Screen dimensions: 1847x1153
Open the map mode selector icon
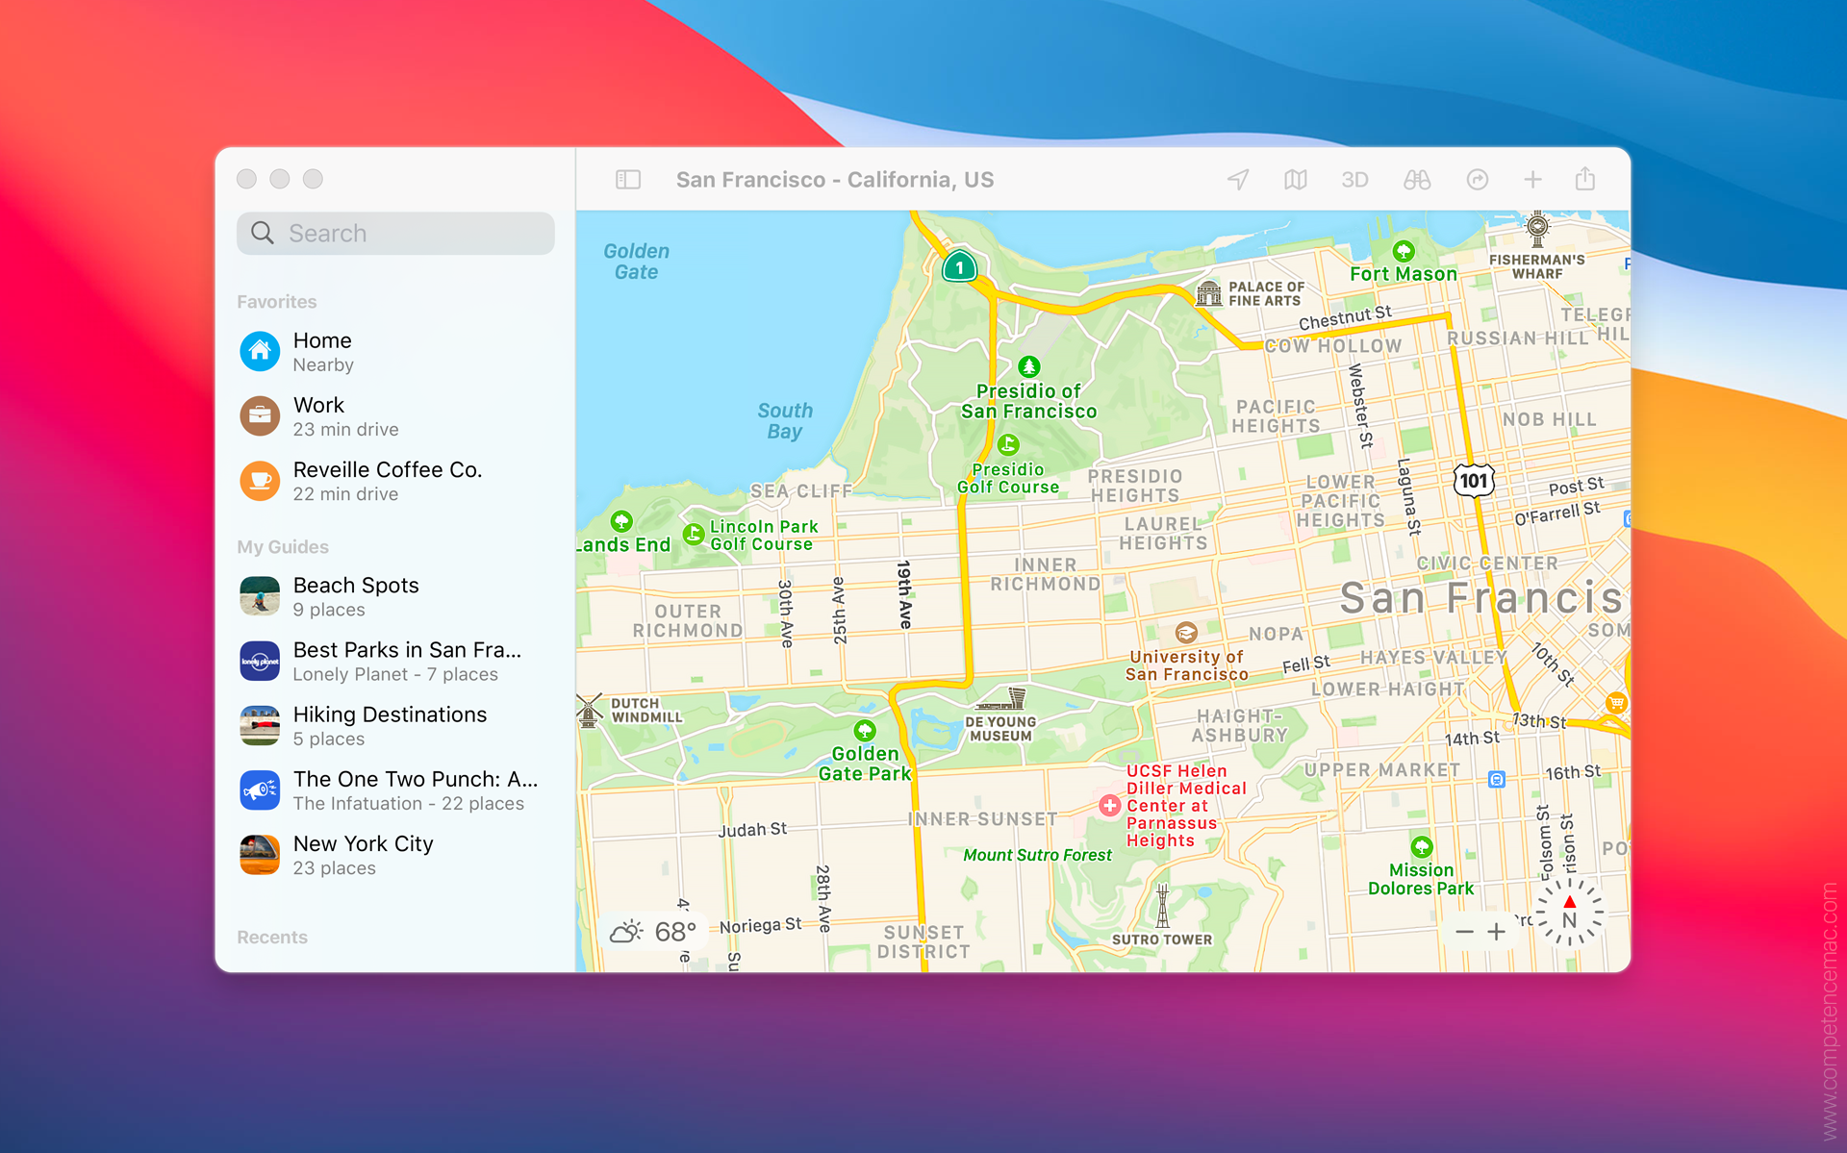tap(1295, 180)
